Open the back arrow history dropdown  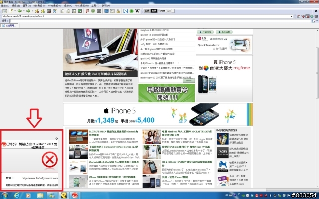(x=24, y=11)
